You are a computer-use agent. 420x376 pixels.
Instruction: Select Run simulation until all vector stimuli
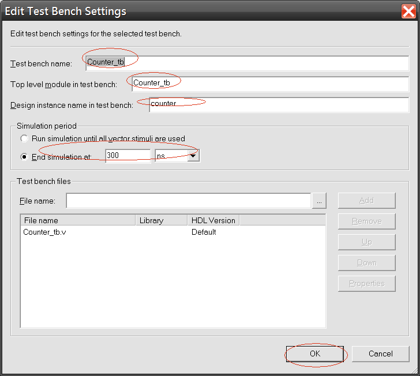tap(24, 138)
